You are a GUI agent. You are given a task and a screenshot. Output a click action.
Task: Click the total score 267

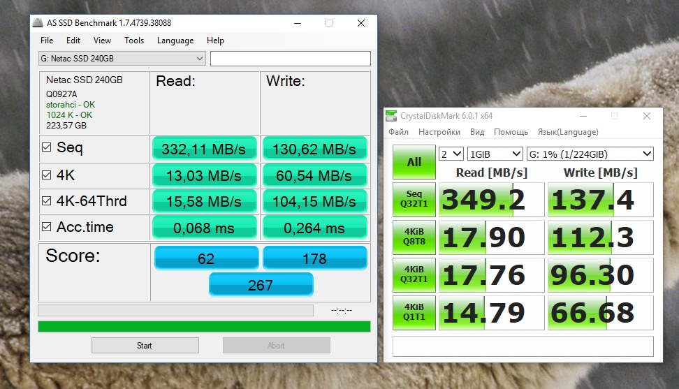click(261, 285)
